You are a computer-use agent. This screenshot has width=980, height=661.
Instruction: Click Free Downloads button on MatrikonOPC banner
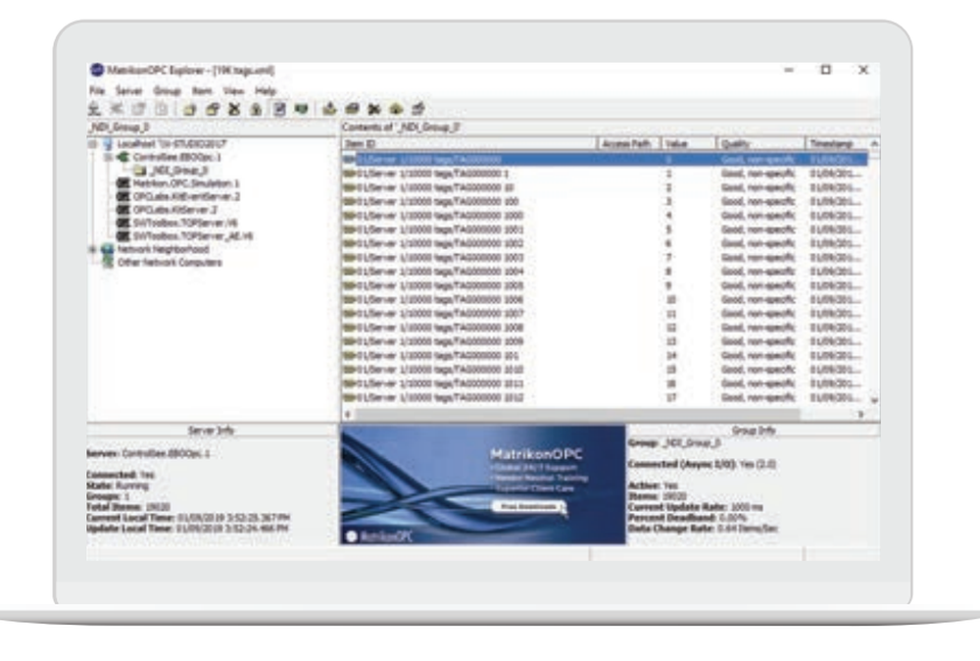528,506
